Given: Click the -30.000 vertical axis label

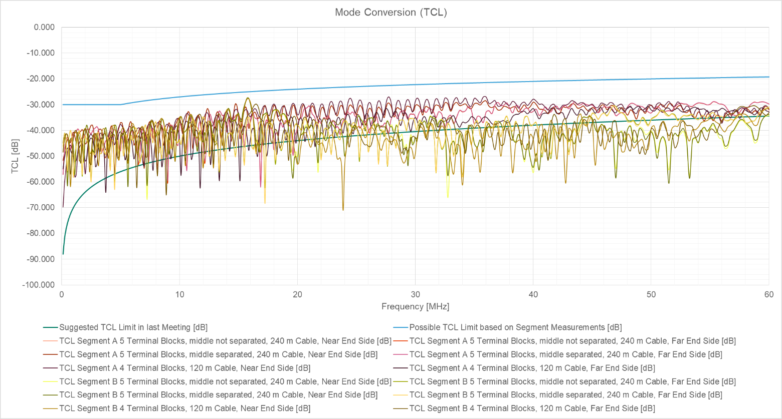Looking at the screenshot, I should [x=41, y=105].
